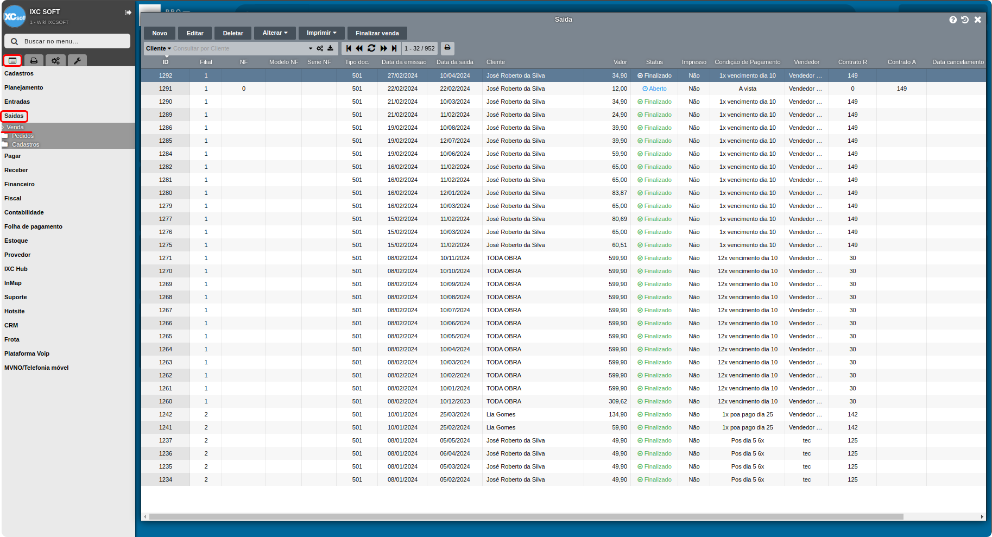The image size is (992, 537).
Task: Open the Financeiro menu
Action: click(x=20, y=184)
